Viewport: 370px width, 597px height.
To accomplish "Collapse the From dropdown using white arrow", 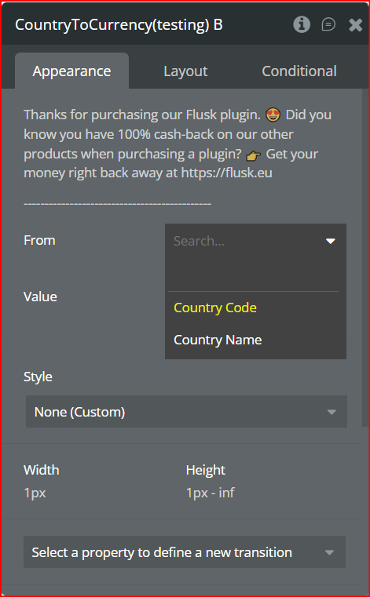I will click(x=331, y=241).
